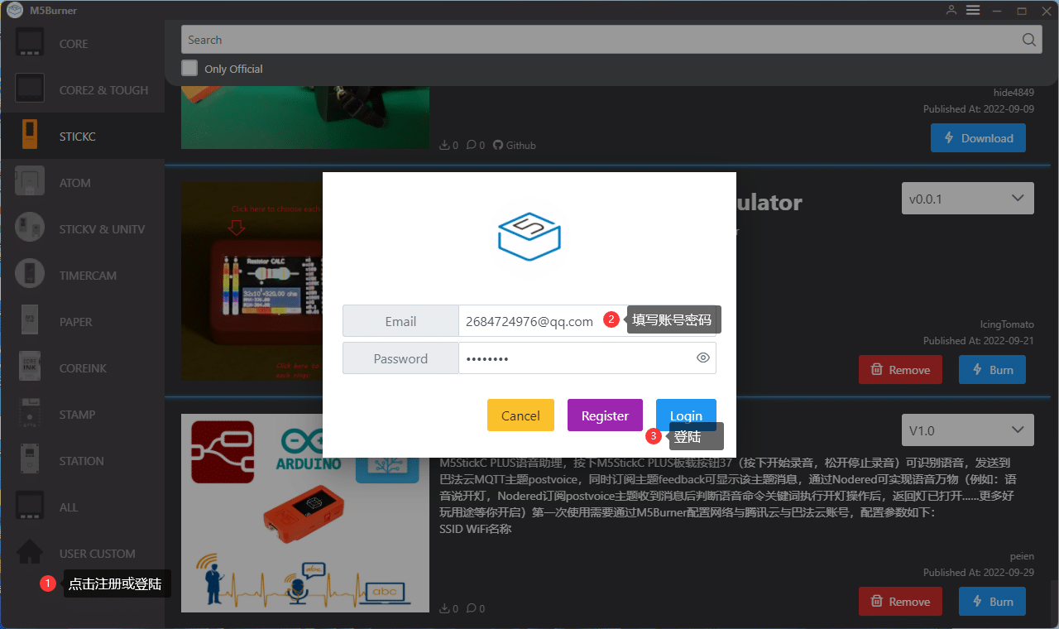Dismiss the dialog with Cancel
Screen dimensions: 1059x629
tap(520, 415)
